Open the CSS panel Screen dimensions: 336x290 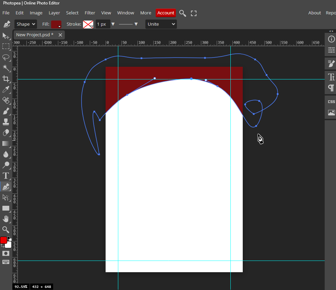tap(331, 102)
